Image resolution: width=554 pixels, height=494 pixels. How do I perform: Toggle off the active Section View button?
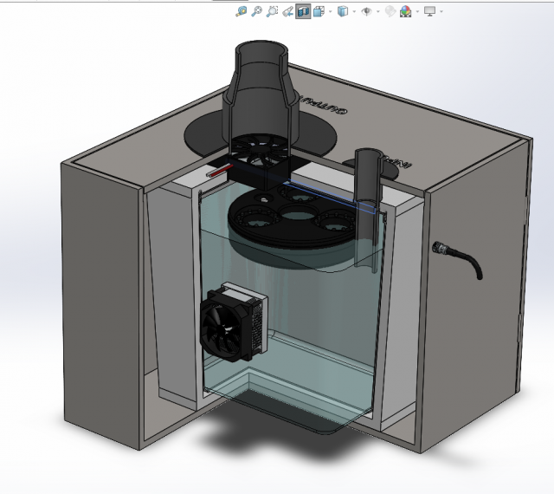(x=303, y=11)
